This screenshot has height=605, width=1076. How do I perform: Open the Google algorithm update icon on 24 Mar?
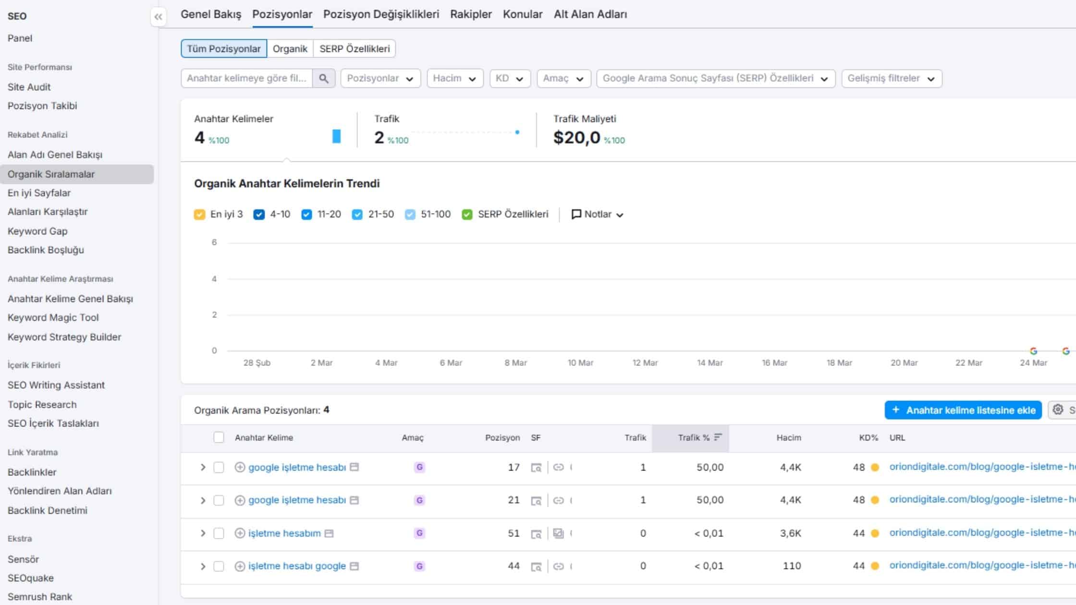1033,351
